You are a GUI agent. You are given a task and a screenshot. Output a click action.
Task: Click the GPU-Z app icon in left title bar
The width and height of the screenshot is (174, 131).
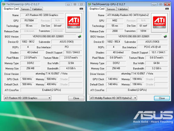[4, 4]
